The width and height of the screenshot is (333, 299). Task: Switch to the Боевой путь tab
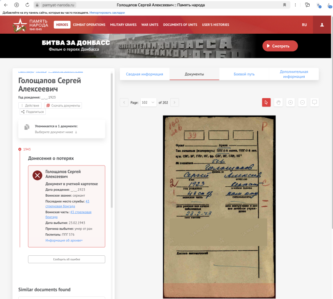(244, 74)
